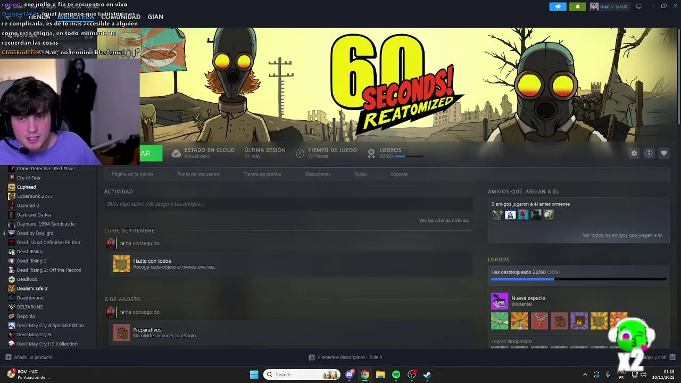Open Discord from the taskbar
Viewport: 681px width, 383px height.
[350, 374]
